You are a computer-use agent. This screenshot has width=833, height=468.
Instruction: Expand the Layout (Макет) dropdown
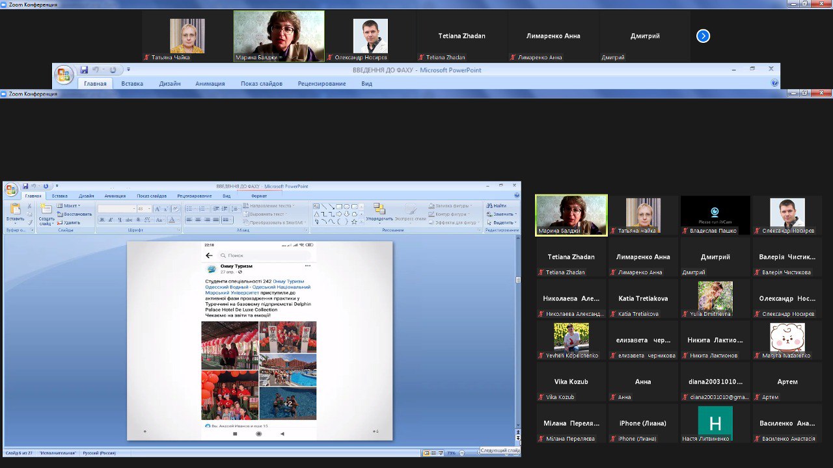point(71,205)
